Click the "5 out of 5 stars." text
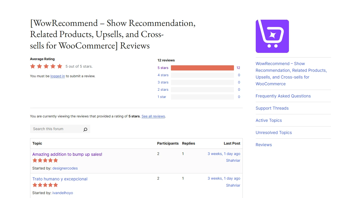Screen dimensions: 353x198 click(x=79, y=66)
